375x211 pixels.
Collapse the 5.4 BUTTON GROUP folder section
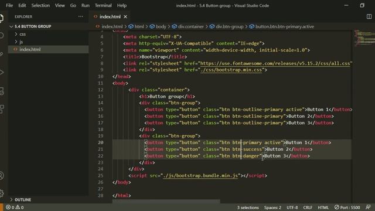[33, 26]
